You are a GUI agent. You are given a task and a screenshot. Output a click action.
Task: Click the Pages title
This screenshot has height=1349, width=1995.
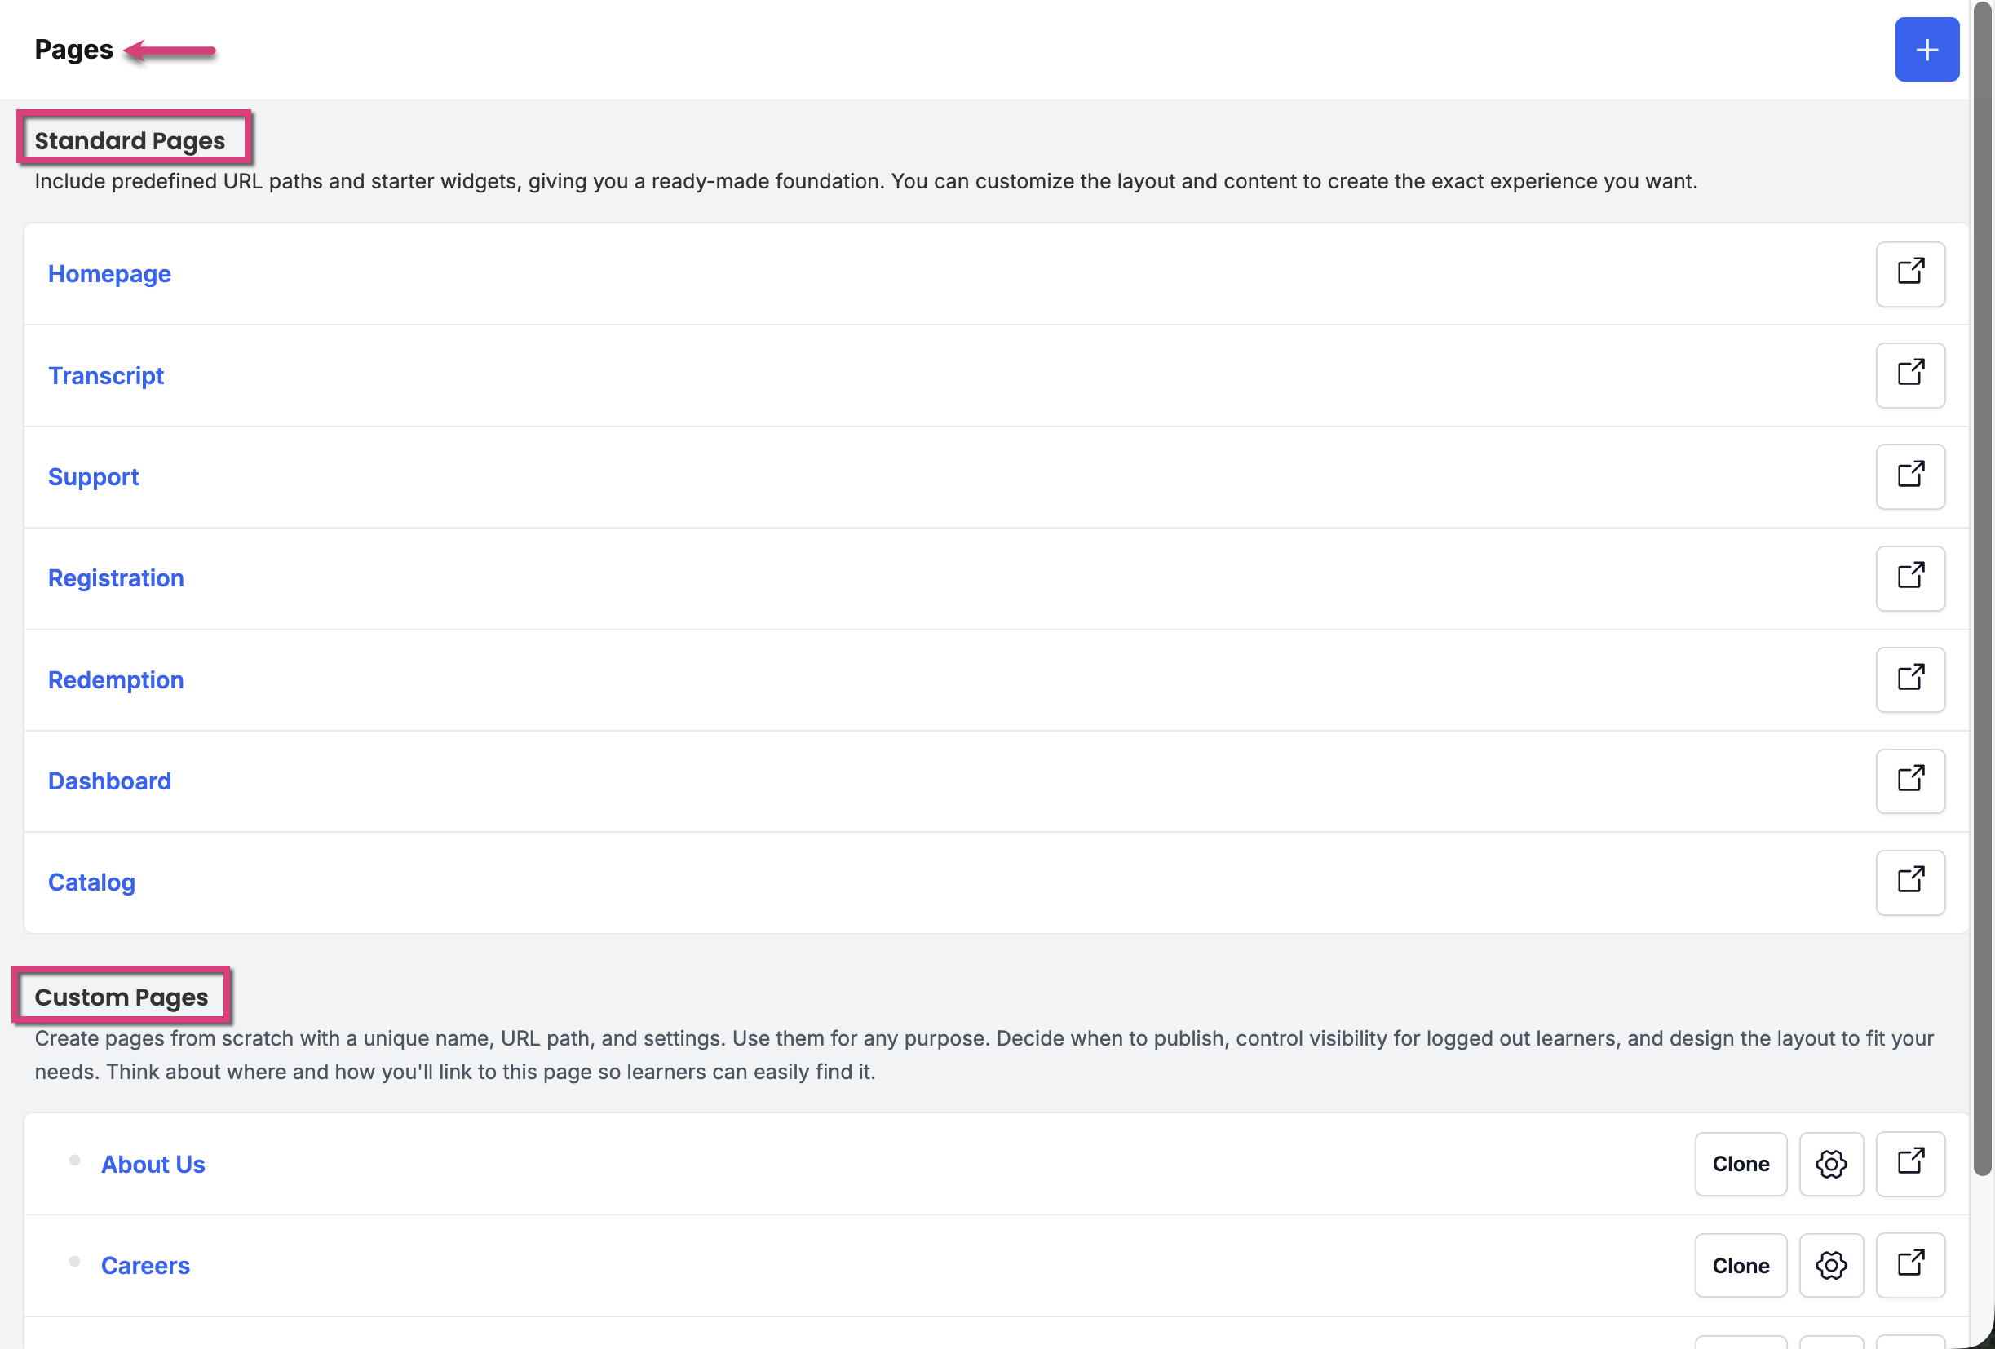click(74, 50)
